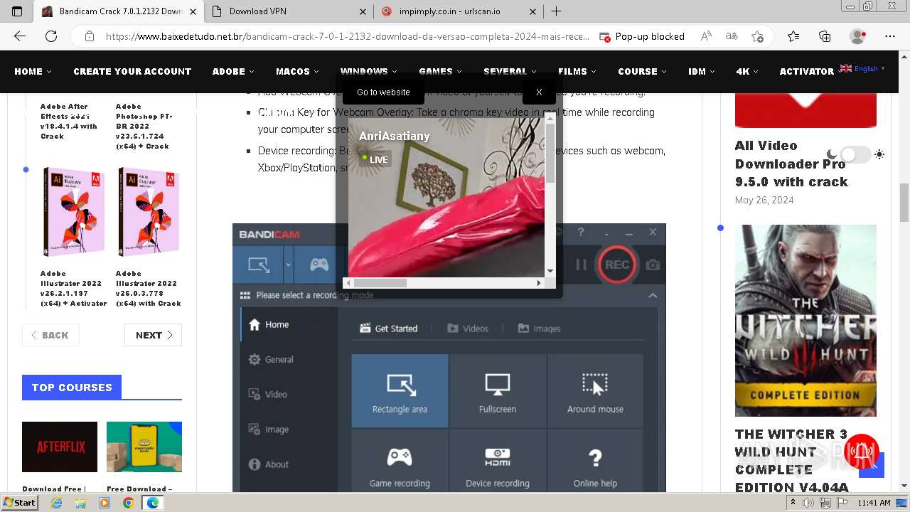The width and height of the screenshot is (910, 512).
Task: Open the Free Download course thumbnail
Action: coord(144,447)
